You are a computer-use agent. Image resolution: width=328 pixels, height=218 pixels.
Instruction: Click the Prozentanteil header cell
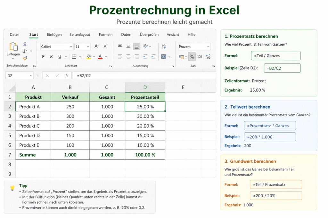(x=145, y=97)
